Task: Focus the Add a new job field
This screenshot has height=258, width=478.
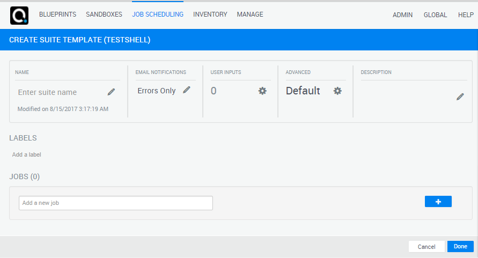Action: coord(116,203)
